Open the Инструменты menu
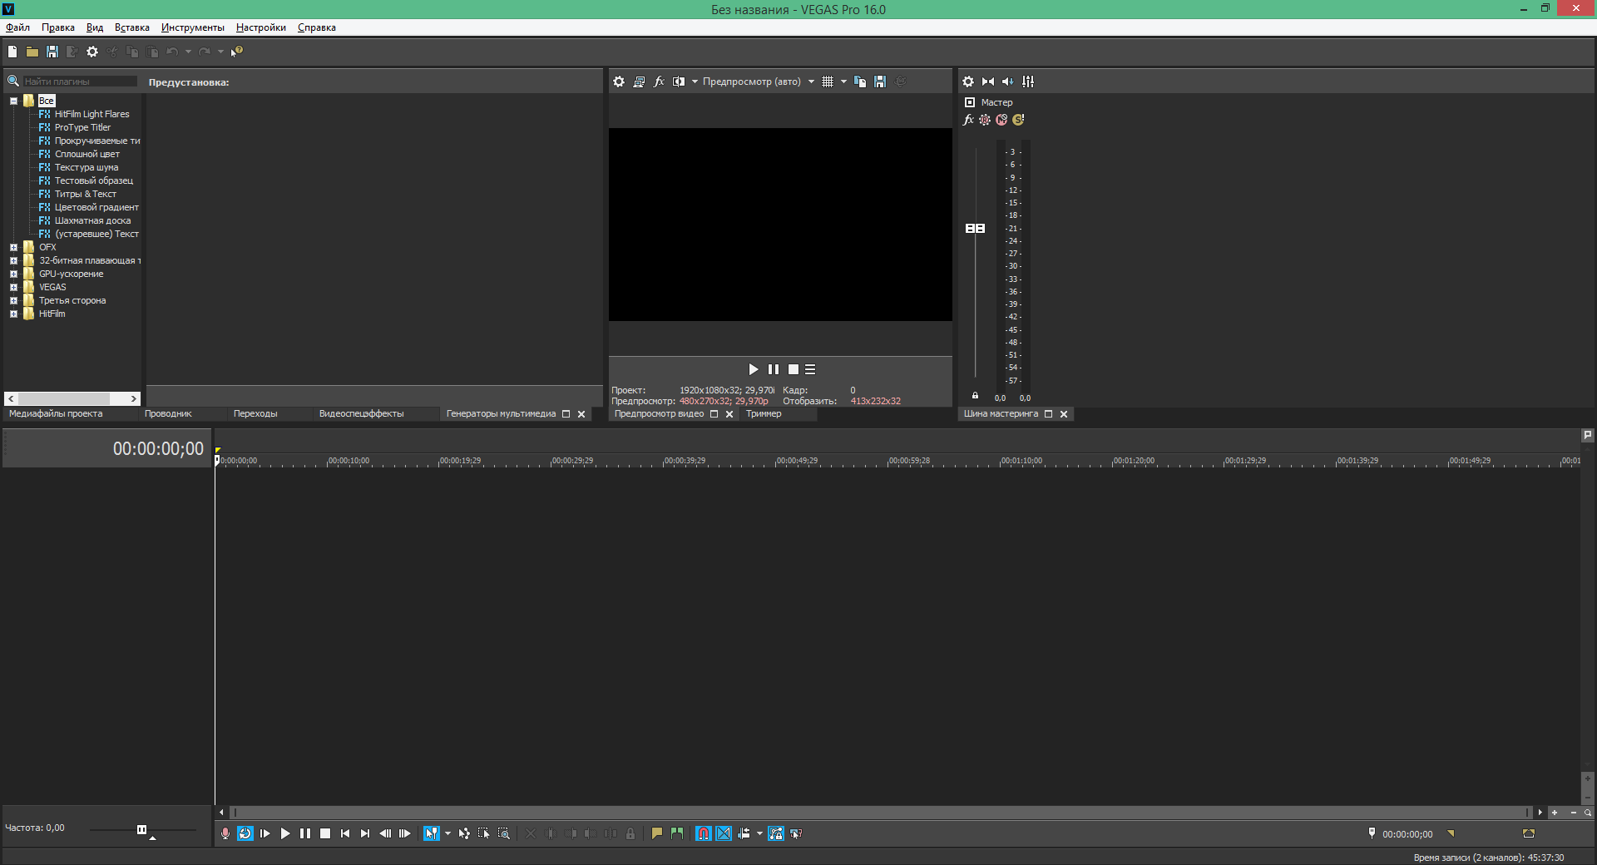This screenshot has height=865, width=1597. [192, 27]
